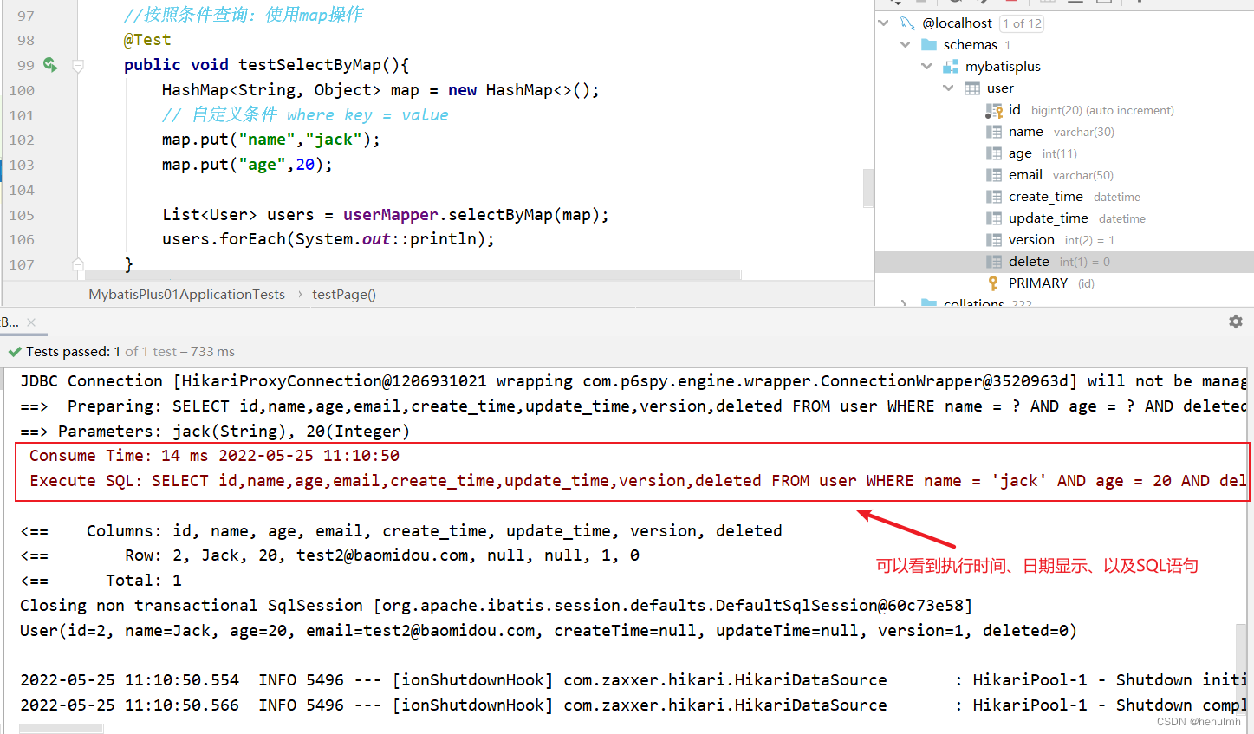1254x734 pixels.
Task: Select the 'create_time' datetime row
Action: coord(1064,197)
